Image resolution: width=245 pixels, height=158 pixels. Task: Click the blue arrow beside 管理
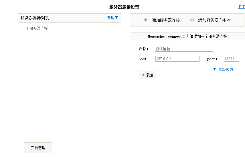click(116, 18)
